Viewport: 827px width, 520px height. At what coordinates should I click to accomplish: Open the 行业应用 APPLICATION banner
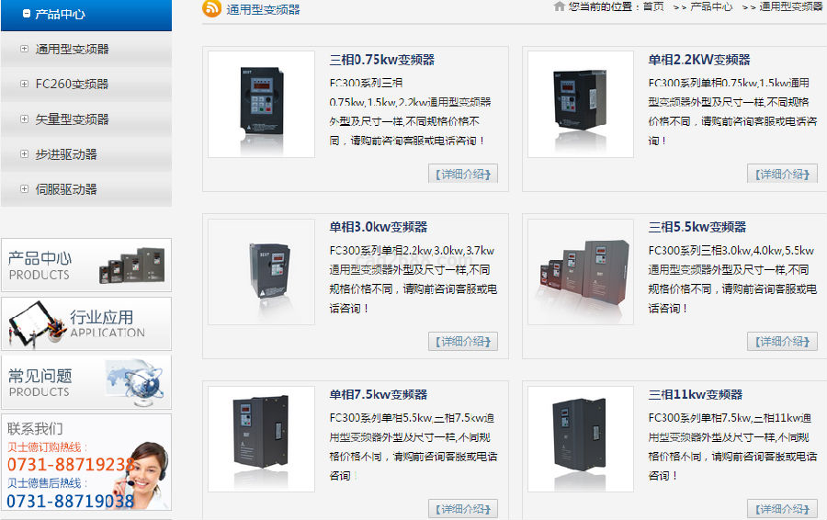(x=86, y=323)
